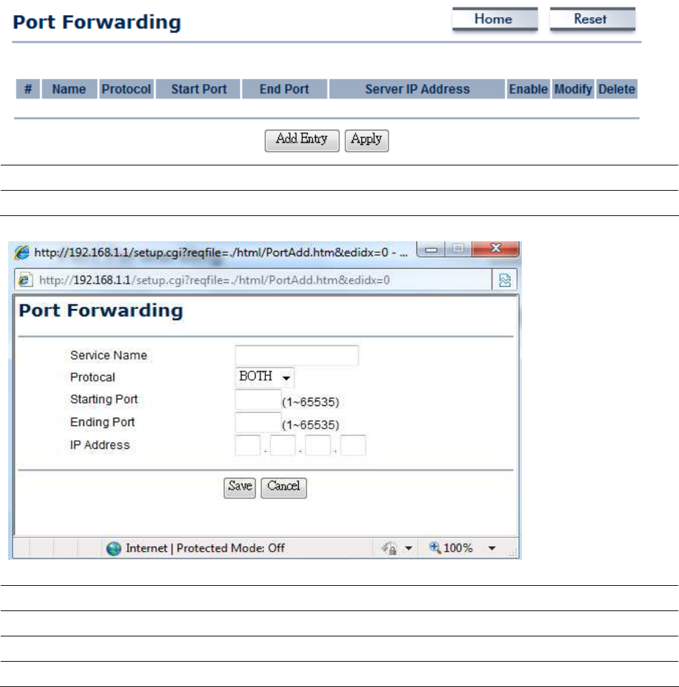
Task: Click 'Internet | Protected Mode: Off' status text
Action: pyautogui.click(x=205, y=548)
